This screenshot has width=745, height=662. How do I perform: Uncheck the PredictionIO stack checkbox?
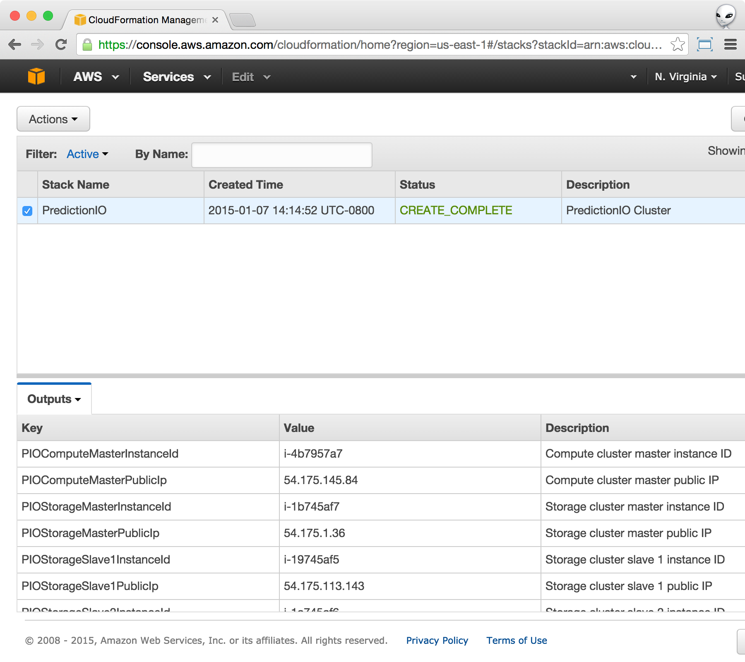click(27, 211)
